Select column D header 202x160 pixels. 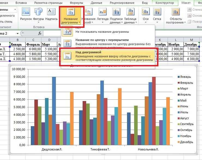49,40
